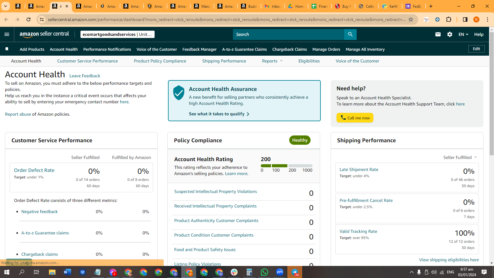Screen dimensions: 494x278
Task: Open the LOG IN extension icon
Action: tap(426, 19)
